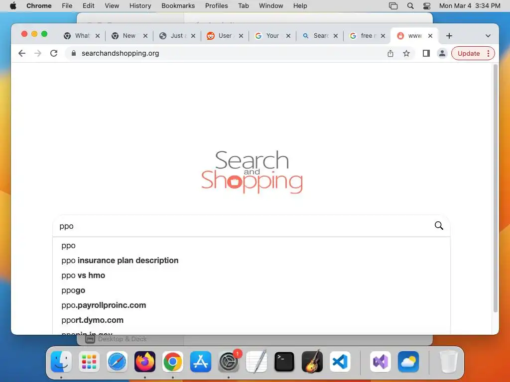
Task: Close the "New" tab
Action: pos(145,36)
